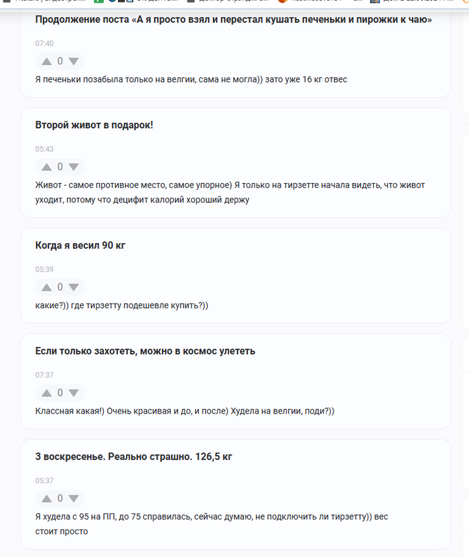Upvote the 07:40 comment about печеньки

coord(46,62)
